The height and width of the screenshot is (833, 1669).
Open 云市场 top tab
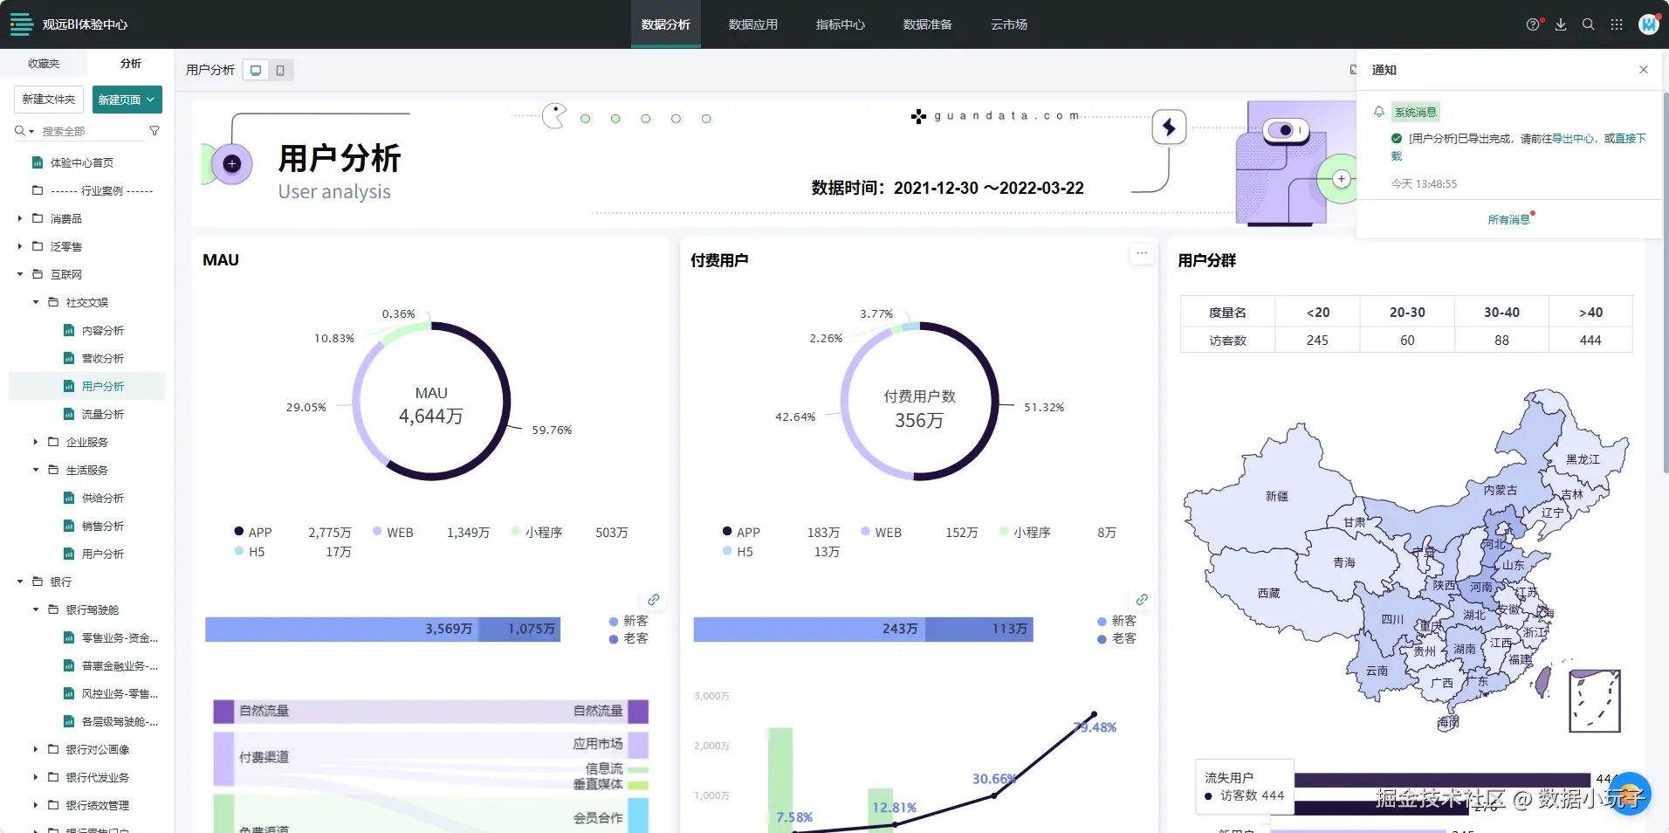1009,24
